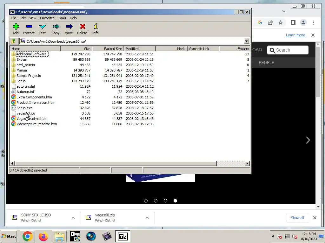This screenshot has width=325, height=243.
Task: Sort by Symbolic Link column header
Action: [x=203, y=48]
